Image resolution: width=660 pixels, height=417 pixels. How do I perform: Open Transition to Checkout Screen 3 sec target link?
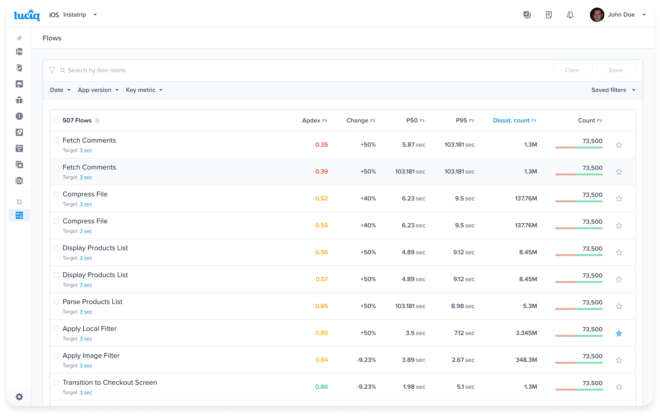(86, 392)
